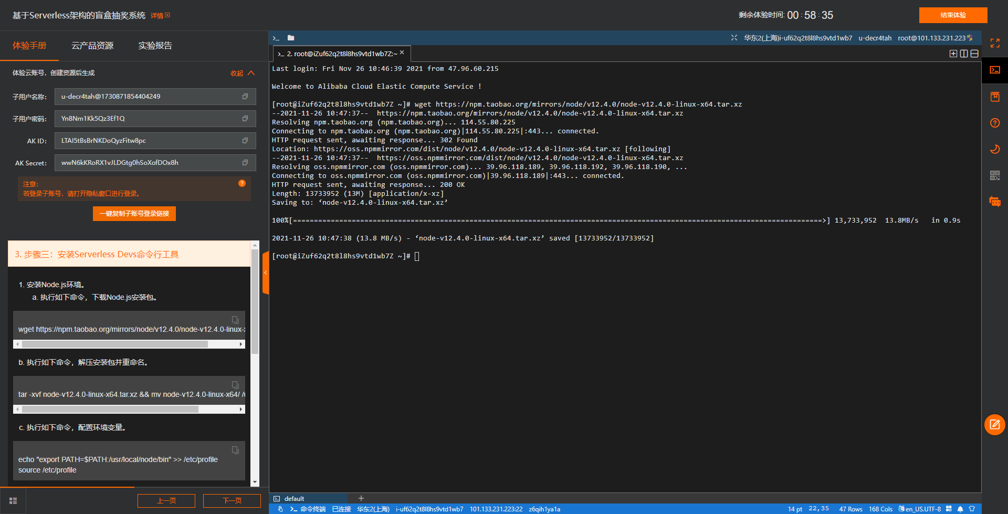Open notifications bell in status bar
This screenshot has height=514, width=1008.
click(x=960, y=509)
